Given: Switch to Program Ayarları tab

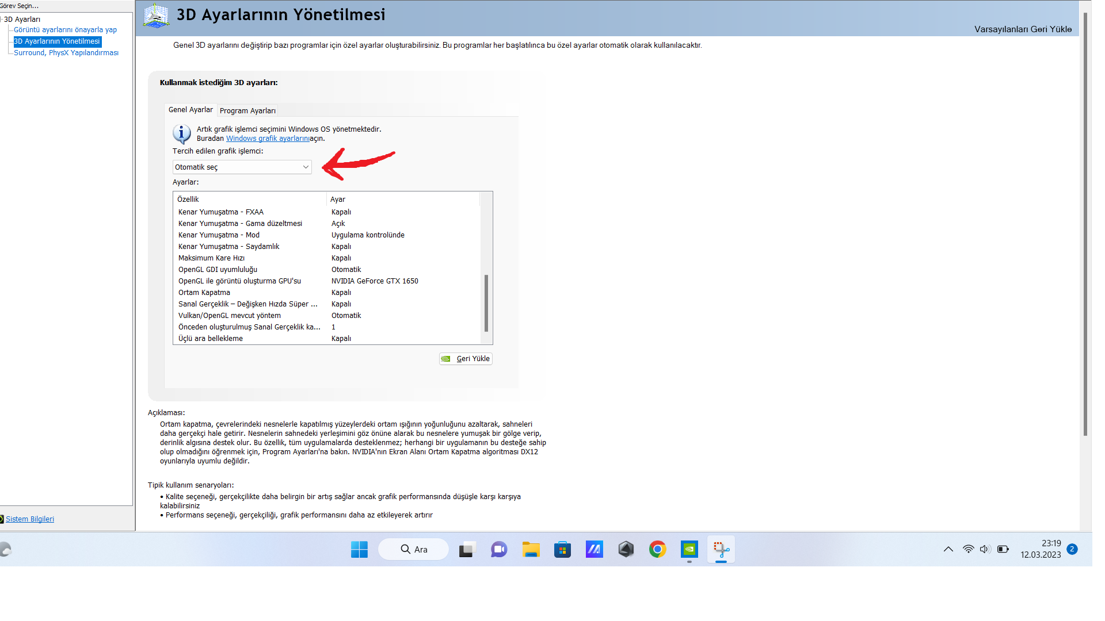Looking at the screenshot, I should pyautogui.click(x=247, y=111).
